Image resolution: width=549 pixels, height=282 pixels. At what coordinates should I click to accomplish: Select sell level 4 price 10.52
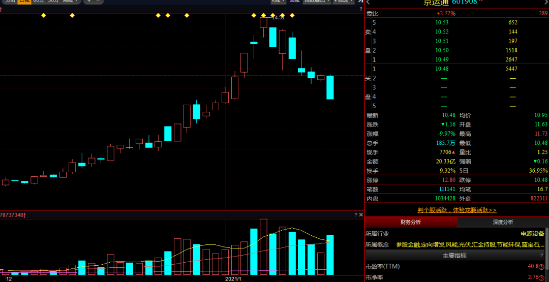point(442,32)
